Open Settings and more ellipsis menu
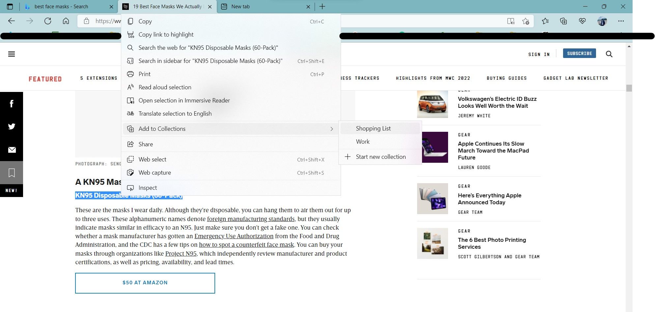 [x=621, y=21]
